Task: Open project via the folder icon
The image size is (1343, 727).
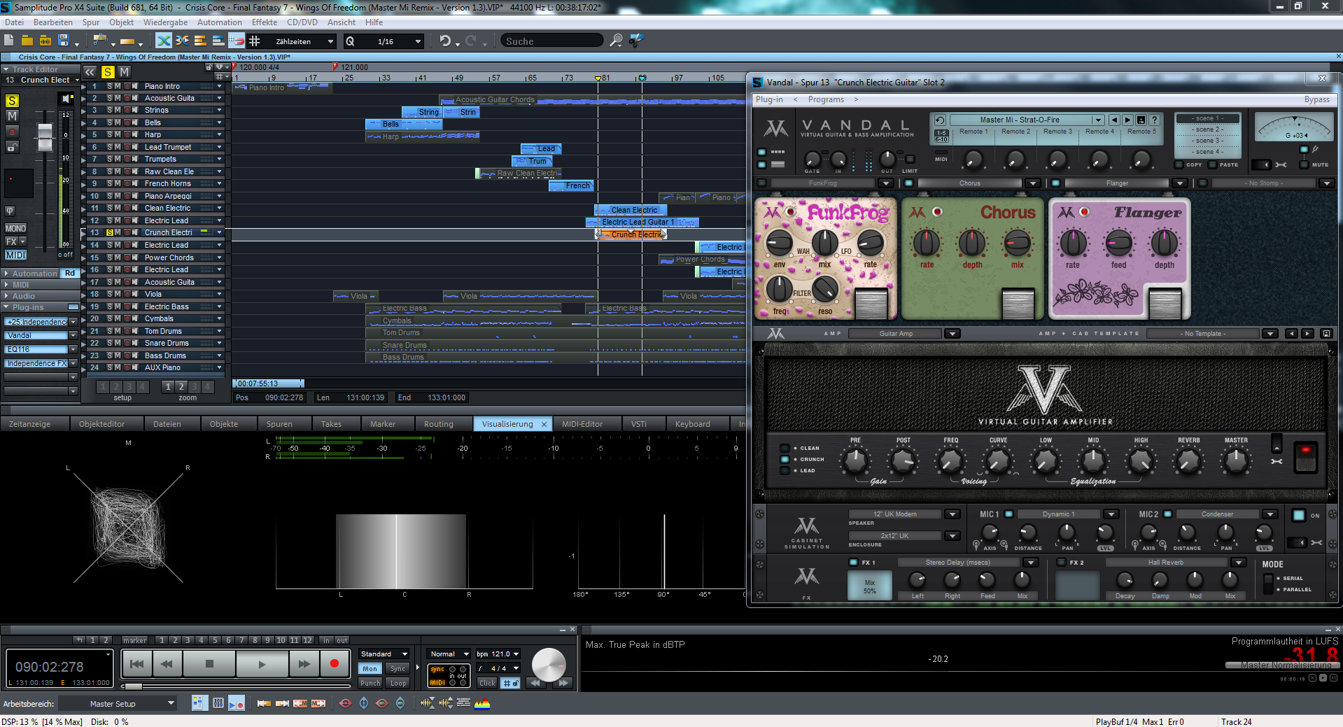Action: pyautogui.click(x=27, y=41)
